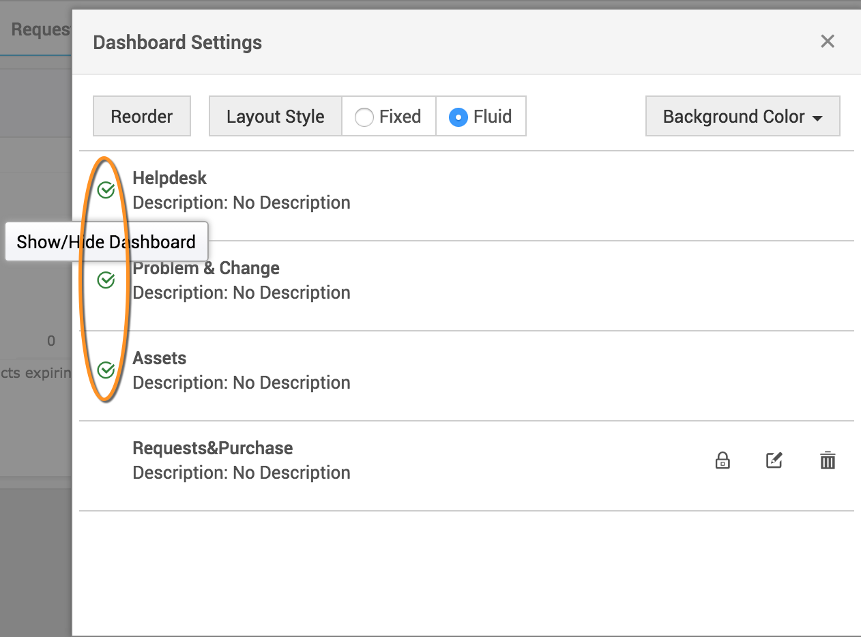Switch to the Requests tab behind dialog

(41, 30)
